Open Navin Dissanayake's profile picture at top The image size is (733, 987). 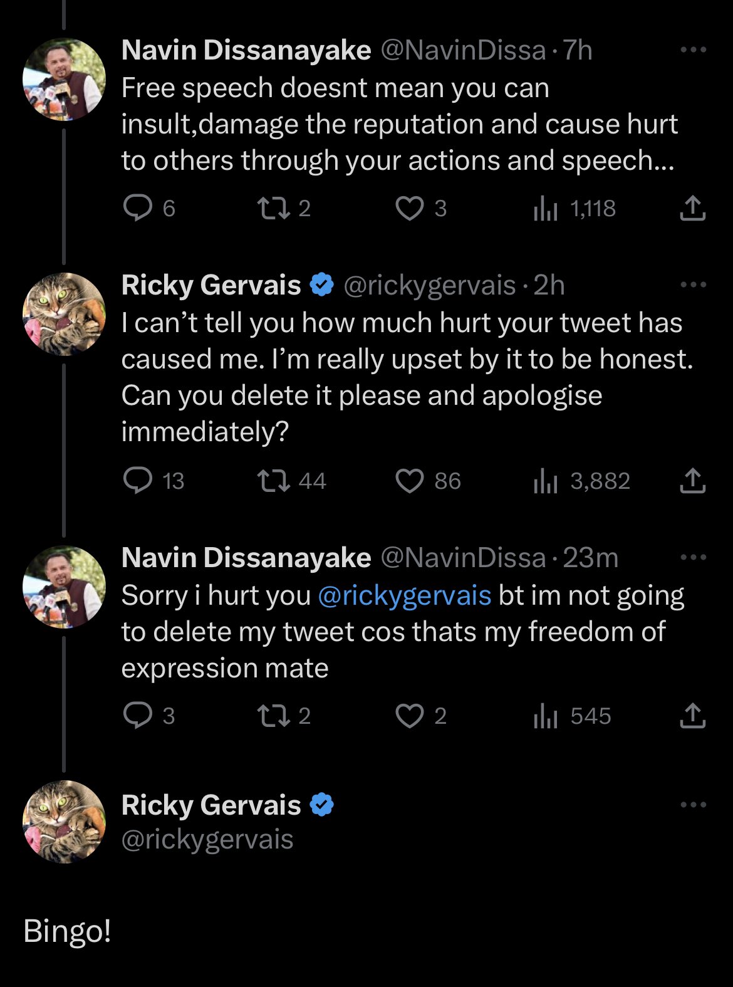[64, 80]
